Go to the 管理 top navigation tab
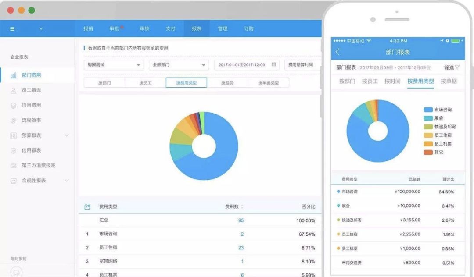The width and height of the screenshot is (474, 277). tap(223, 28)
